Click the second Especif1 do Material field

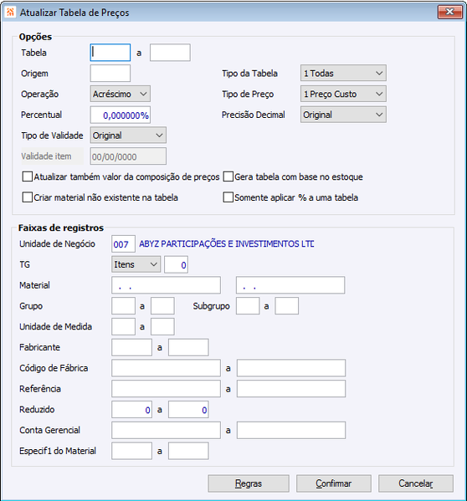[188, 451]
